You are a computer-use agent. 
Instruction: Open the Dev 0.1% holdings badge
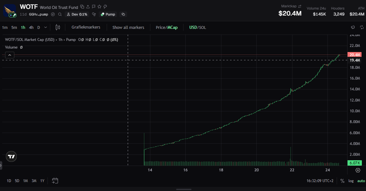77,14
